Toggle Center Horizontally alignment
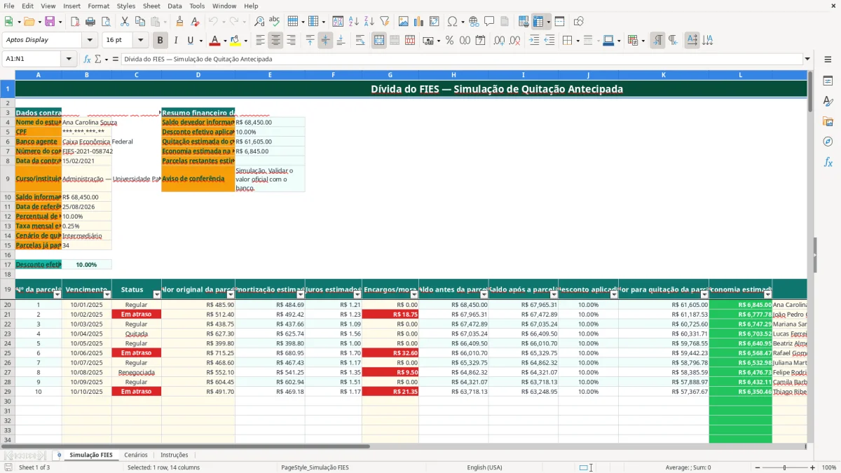 click(275, 41)
